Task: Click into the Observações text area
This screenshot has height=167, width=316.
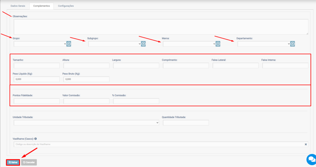Action: 160,27
